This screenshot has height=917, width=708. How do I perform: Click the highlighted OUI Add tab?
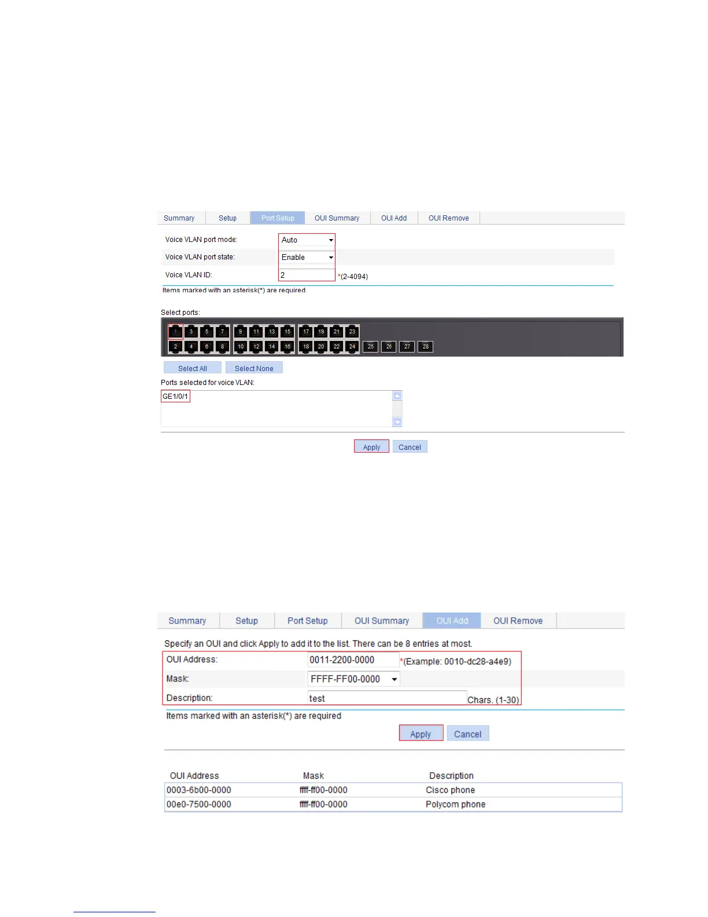pos(452,621)
